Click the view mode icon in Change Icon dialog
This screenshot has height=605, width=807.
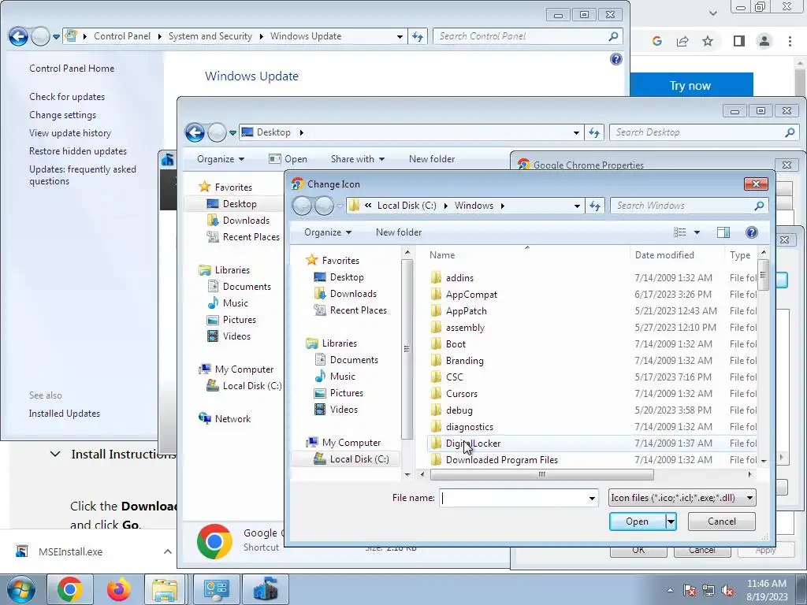point(680,232)
